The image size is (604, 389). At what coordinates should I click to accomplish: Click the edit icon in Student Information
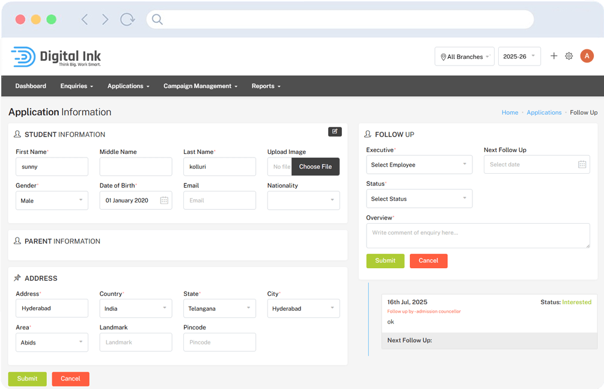[335, 132]
